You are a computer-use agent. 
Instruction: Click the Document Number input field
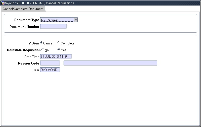[54, 27]
